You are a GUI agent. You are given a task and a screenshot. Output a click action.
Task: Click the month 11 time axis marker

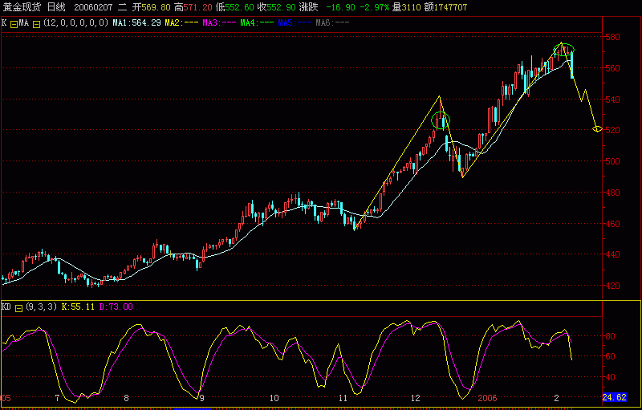343,398
